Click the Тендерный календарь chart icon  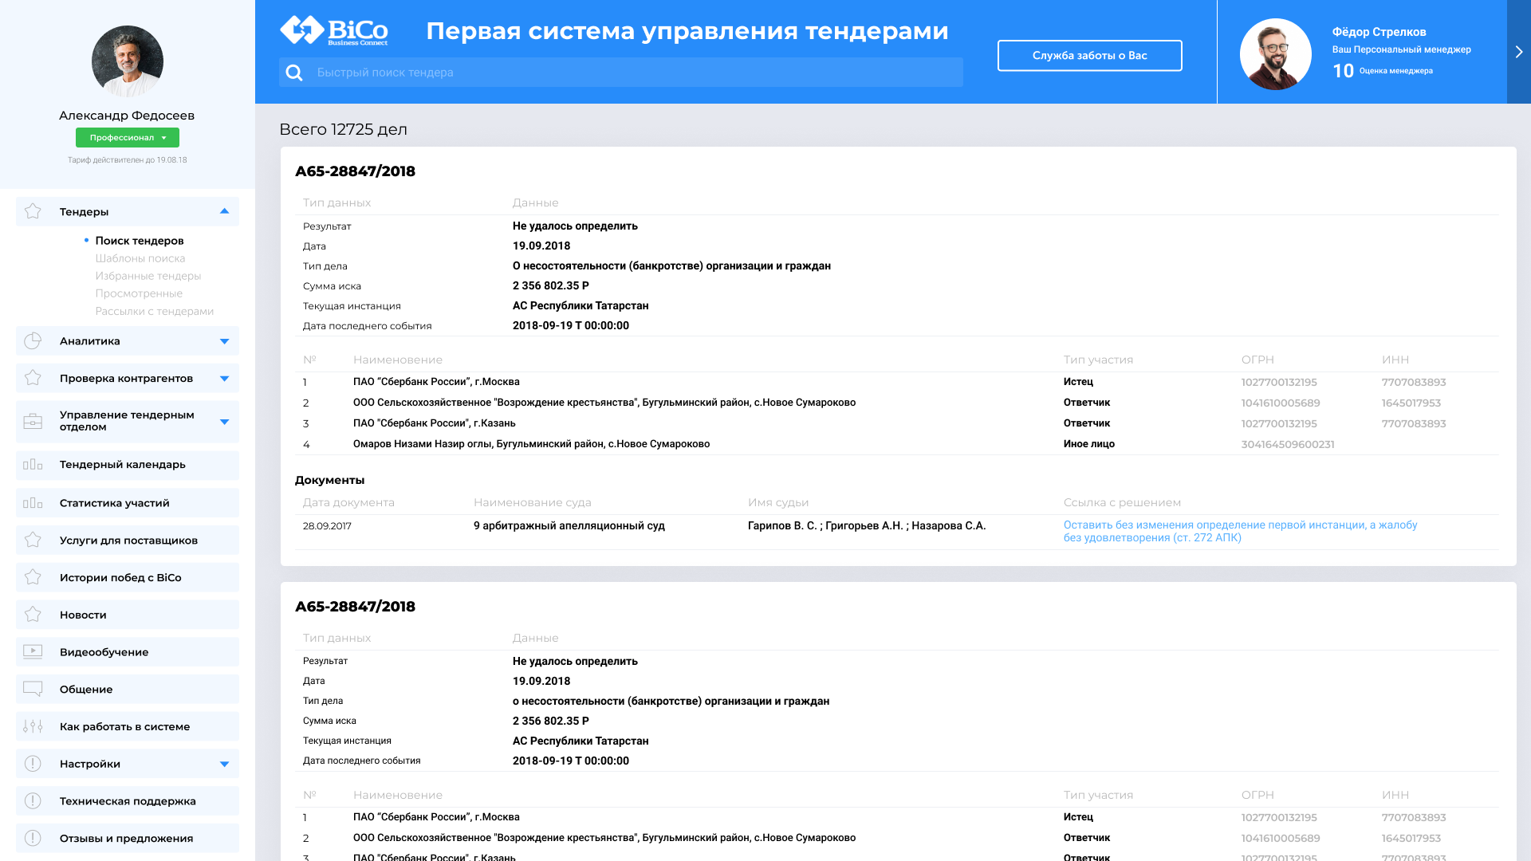pyautogui.click(x=33, y=465)
